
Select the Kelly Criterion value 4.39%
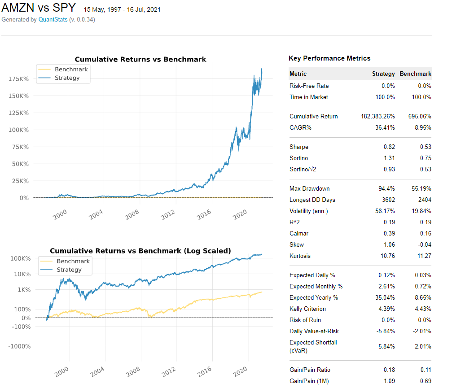click(386, 309)
